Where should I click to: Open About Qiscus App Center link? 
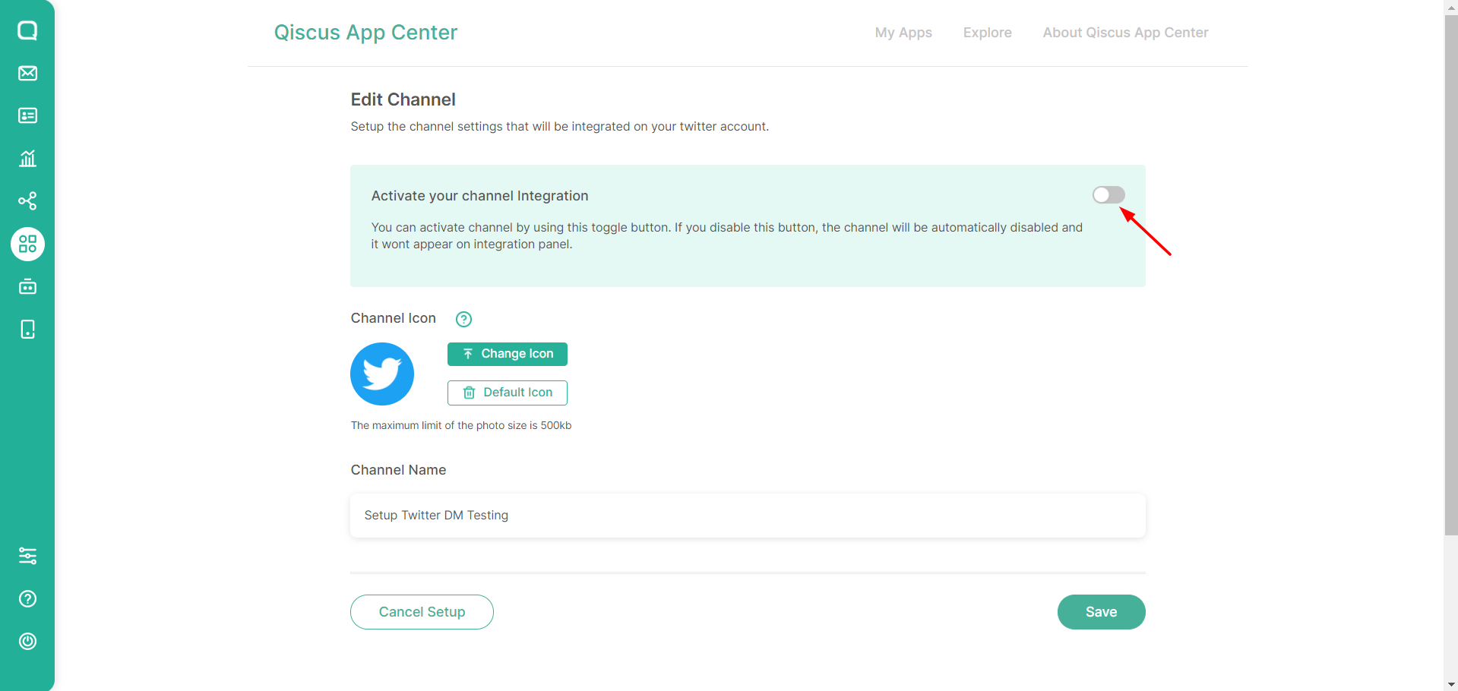tap(1125, 33)
